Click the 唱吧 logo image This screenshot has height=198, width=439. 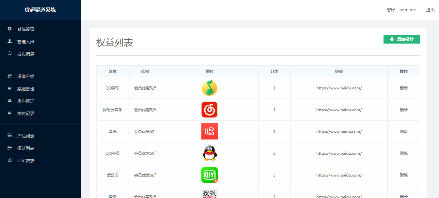[x=209, y=131]
